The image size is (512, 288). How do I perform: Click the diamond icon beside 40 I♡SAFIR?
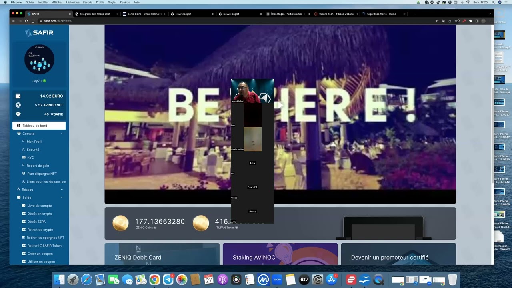(18, 114)
